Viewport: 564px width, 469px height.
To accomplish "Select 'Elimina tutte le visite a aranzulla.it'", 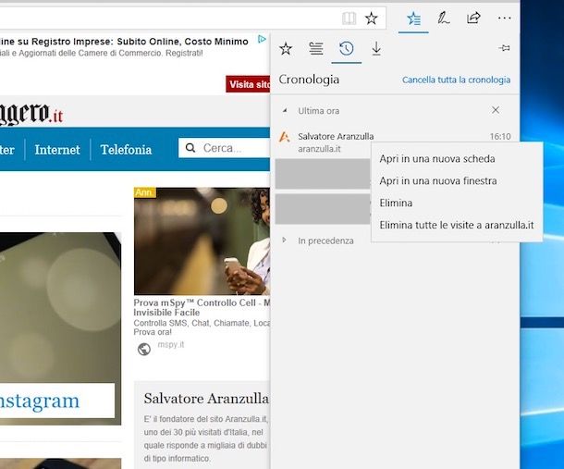I will pyautogui.click(x=457, y=226).
